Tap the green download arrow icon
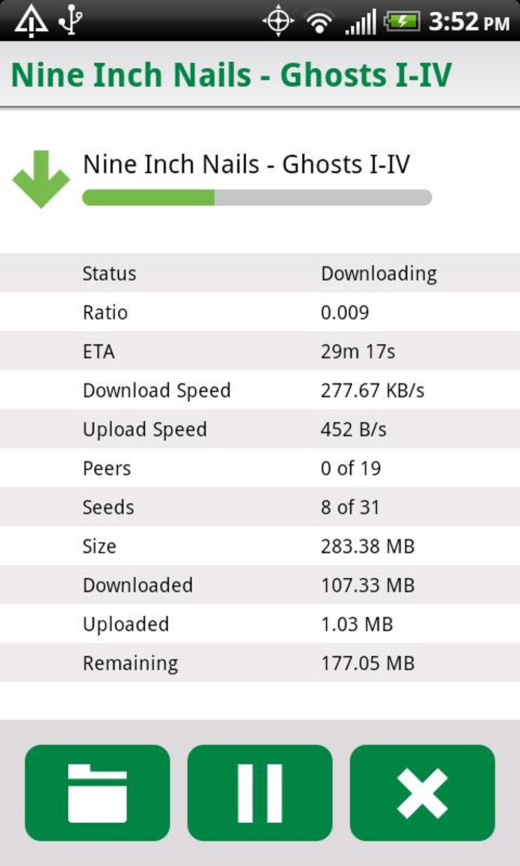The image size is (520, 866). pyautogui.click(x=41, y=179)
